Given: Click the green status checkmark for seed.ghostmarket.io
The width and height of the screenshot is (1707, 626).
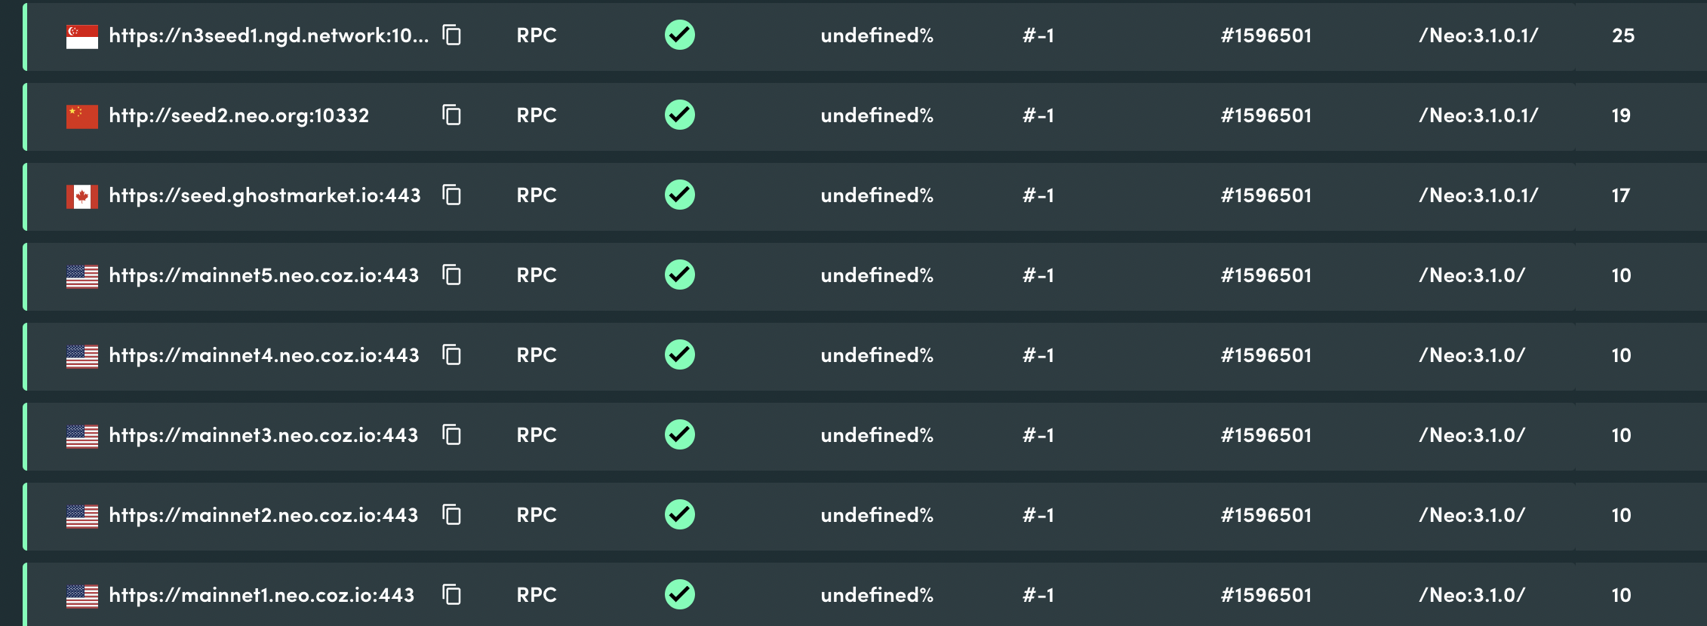Looking at the screenshot, I should click(678, 195).
